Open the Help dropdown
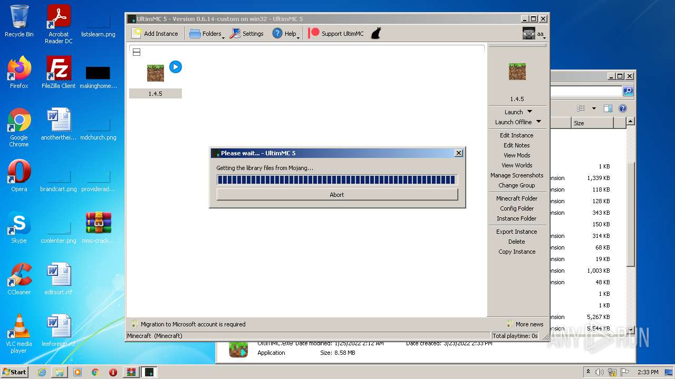Screen dimensions: 675x379 [285, 33]
